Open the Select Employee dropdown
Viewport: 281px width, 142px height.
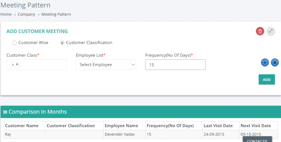pyautogui.click(x=106, y=65)
